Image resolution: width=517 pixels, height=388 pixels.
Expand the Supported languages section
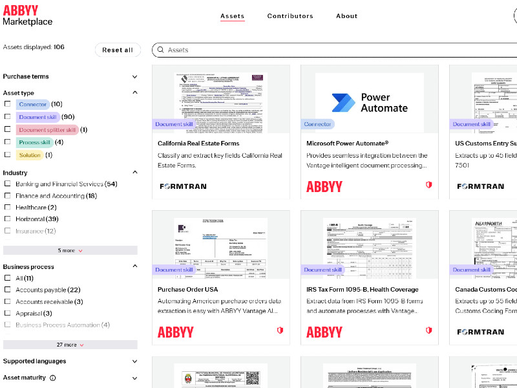(x=134, y=361)
